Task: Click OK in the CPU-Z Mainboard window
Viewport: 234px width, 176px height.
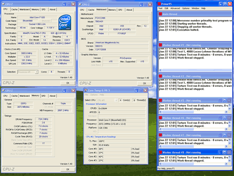Action: (x=144, y=83)
